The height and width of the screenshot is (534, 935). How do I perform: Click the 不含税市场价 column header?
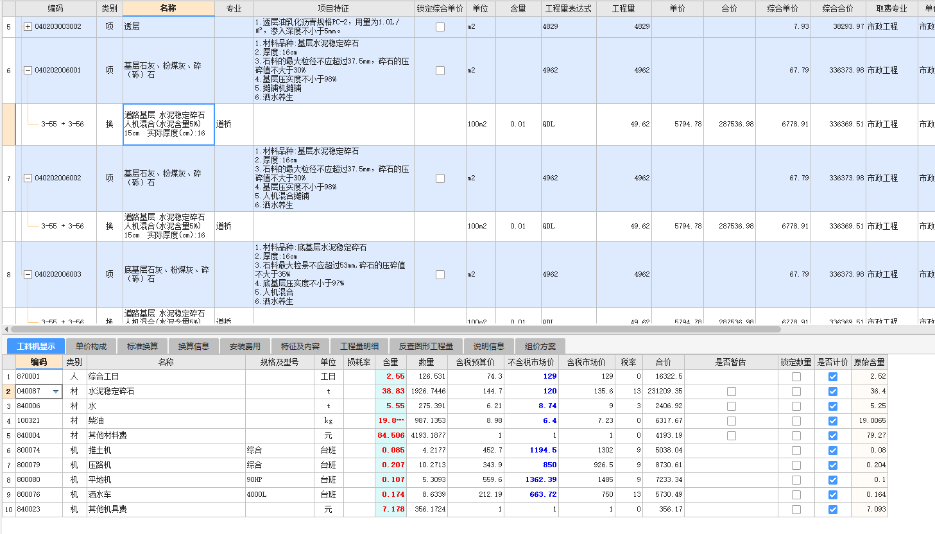[531, 362]
